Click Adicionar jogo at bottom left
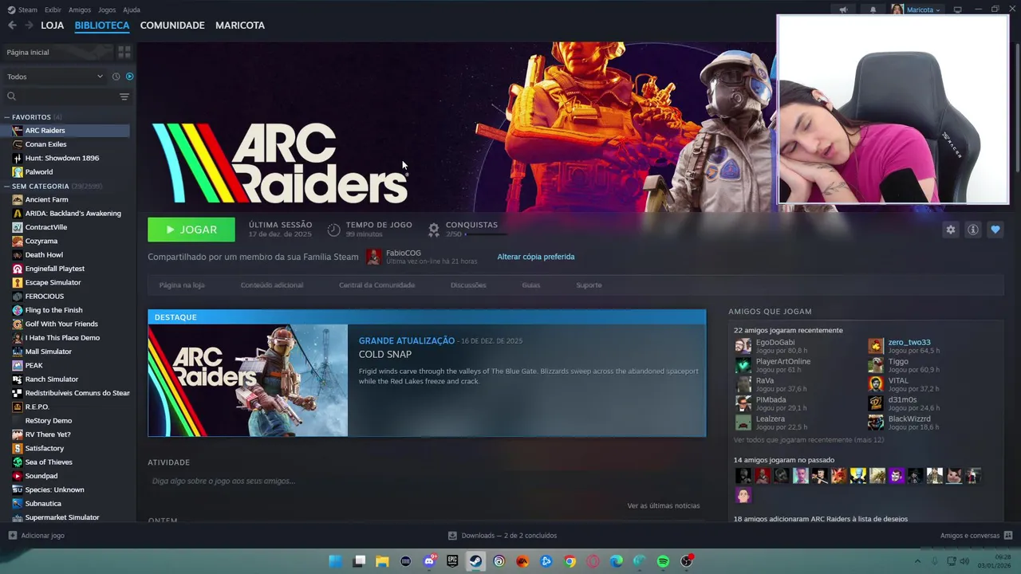The width and height of the screenshot is (1021, 574). tap(36, 536)
